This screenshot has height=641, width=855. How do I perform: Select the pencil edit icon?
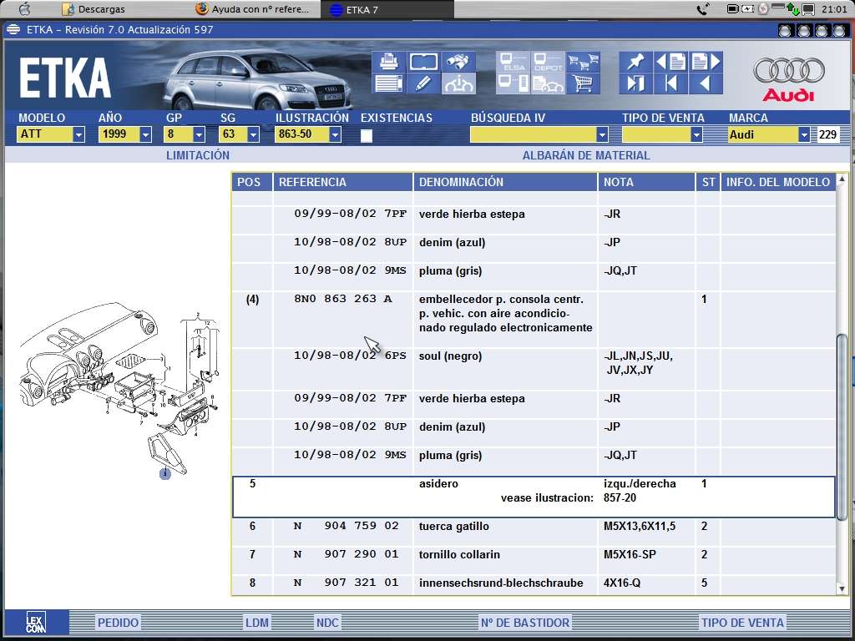[x=423, y=83]
